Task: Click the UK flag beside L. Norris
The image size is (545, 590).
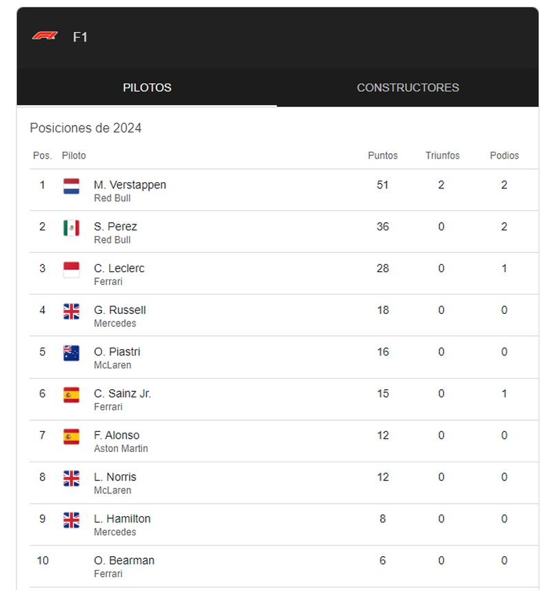Action: (72, 479)
